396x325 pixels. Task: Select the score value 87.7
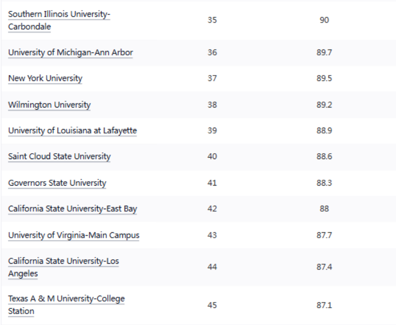click(x=323, y=235)
